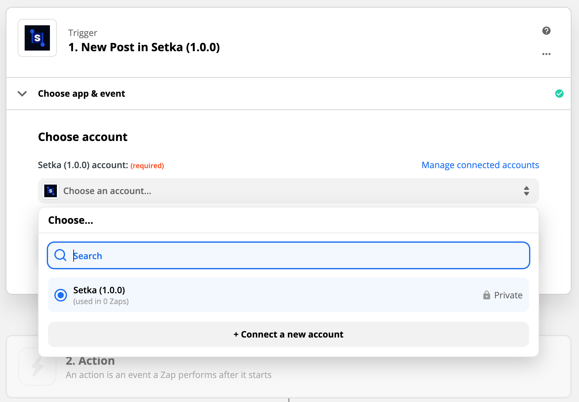
Task: Click the small Setka icon in account field
Action: (x=51, y=191)
